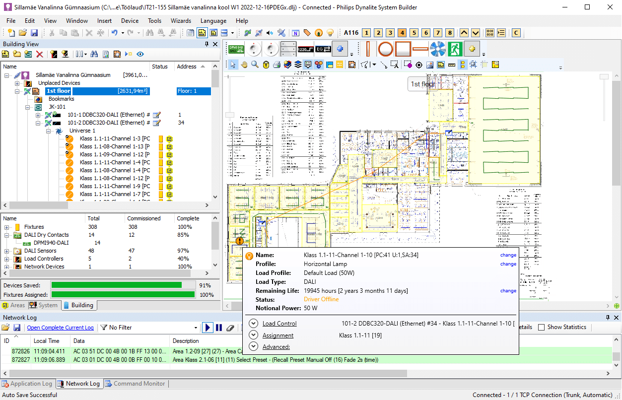Save the job with the floppy disk icon
This screenshot has height=400, width=622.
34,33
